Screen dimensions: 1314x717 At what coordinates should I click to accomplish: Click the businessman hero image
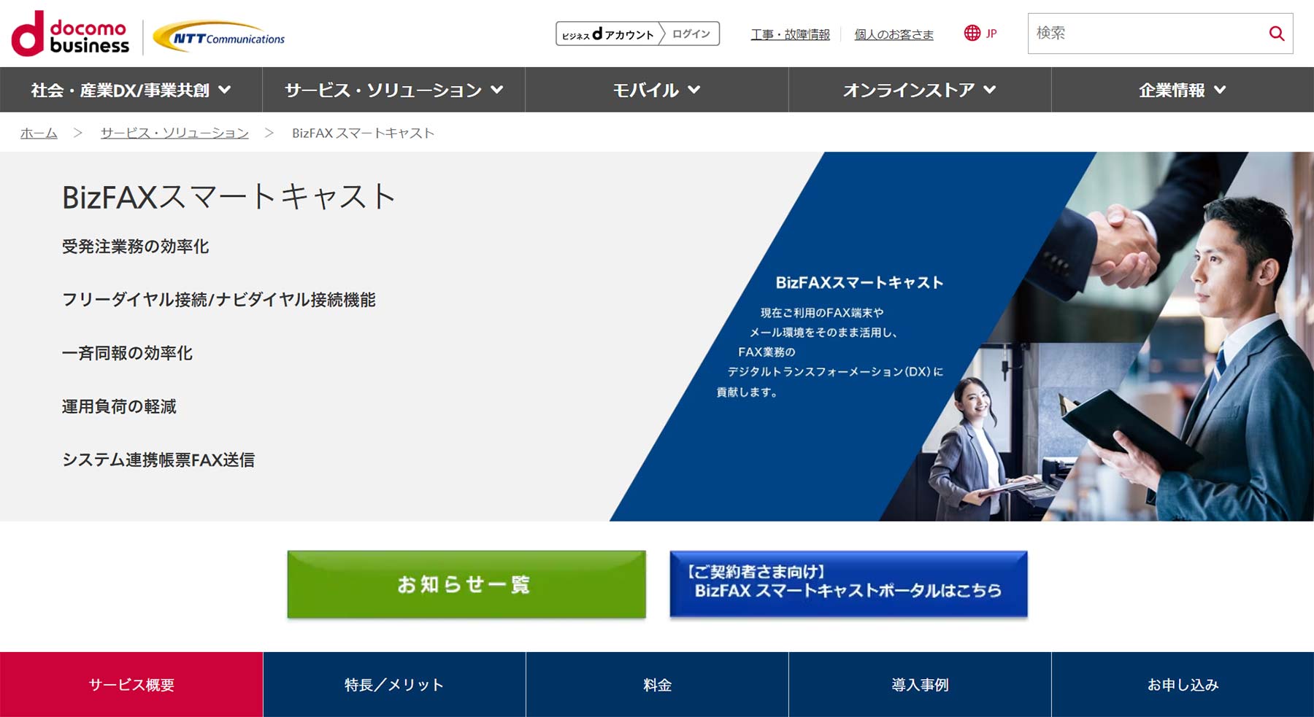1095,336
